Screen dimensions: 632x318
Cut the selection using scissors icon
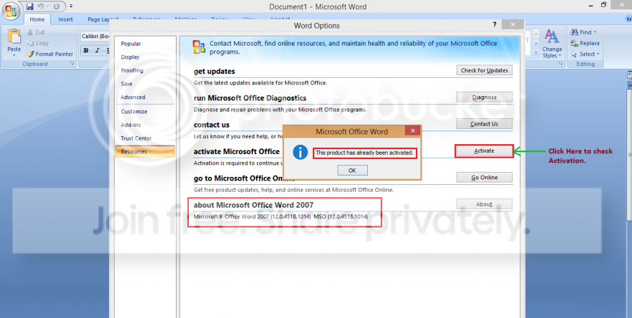[x=36, y=32]
